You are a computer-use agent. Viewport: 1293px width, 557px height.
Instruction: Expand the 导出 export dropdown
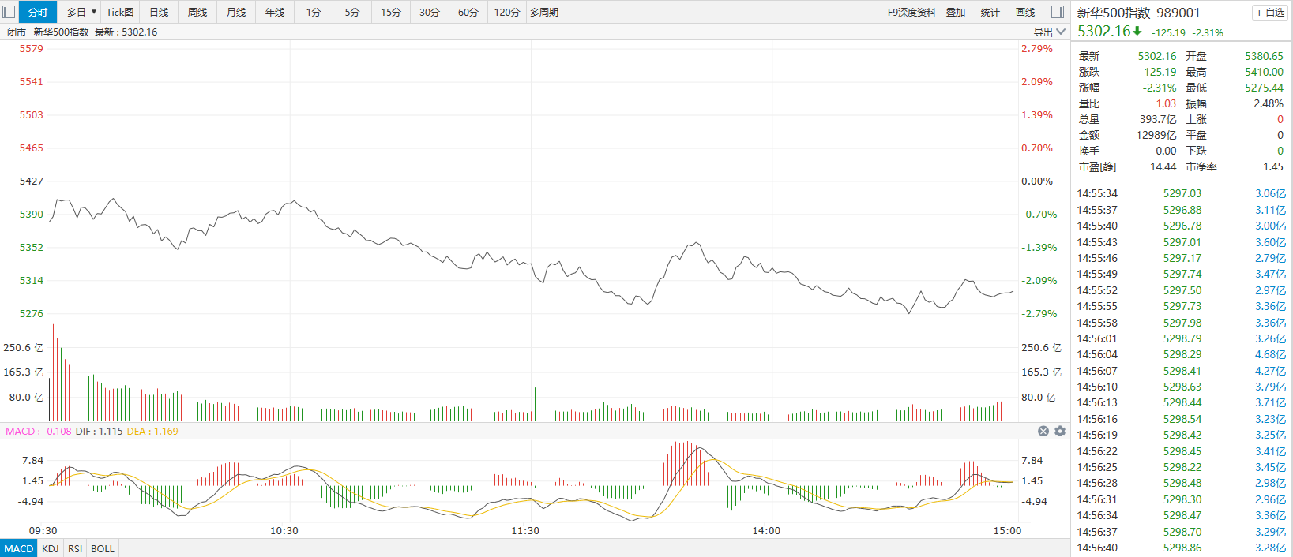coord(1050,32)
